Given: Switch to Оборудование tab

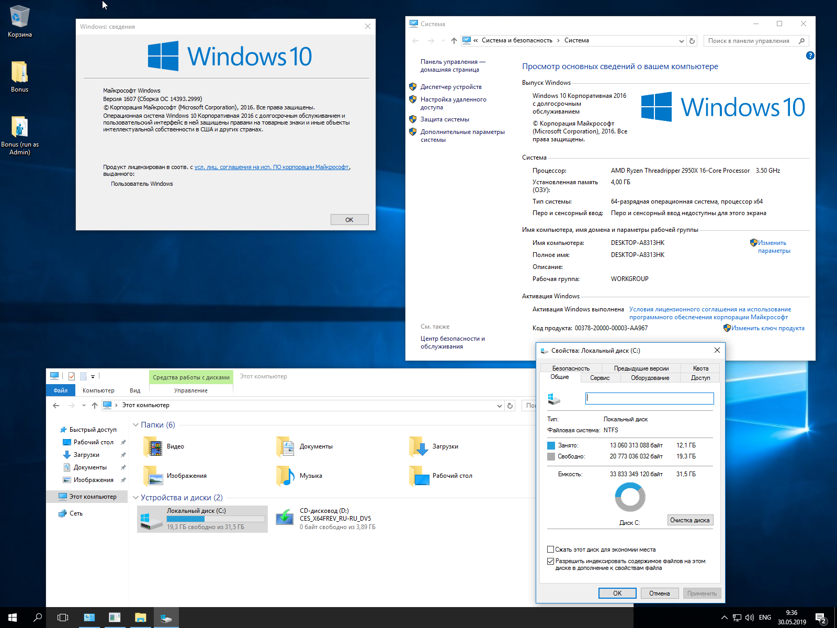Looking at the screenshot, I should 650,378.
